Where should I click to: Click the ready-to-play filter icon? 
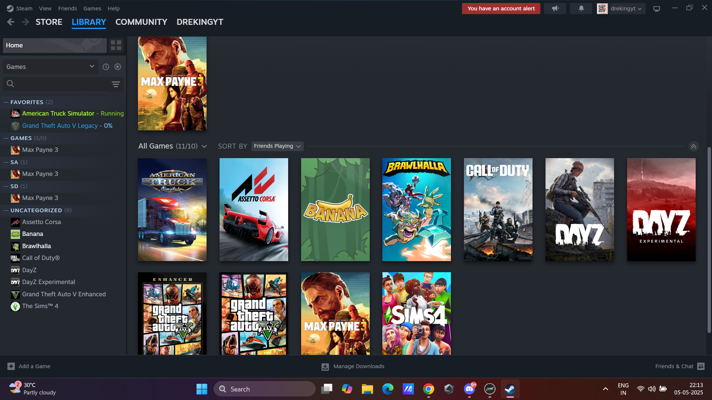pyautogui.click(x=118, y=67)
